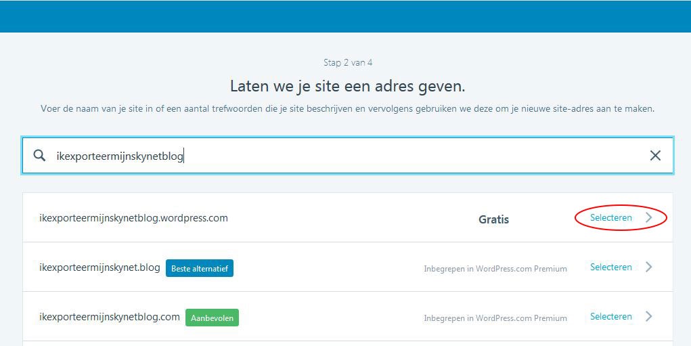Clear the search field with X icon
This screenshot has width=691, height=346.
(x=655, y=155)
